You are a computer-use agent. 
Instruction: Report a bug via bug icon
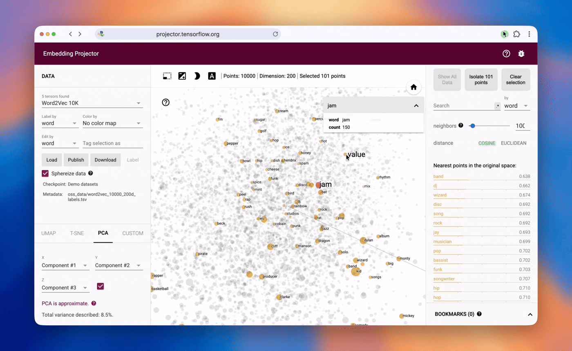click(x=521, y=54)
